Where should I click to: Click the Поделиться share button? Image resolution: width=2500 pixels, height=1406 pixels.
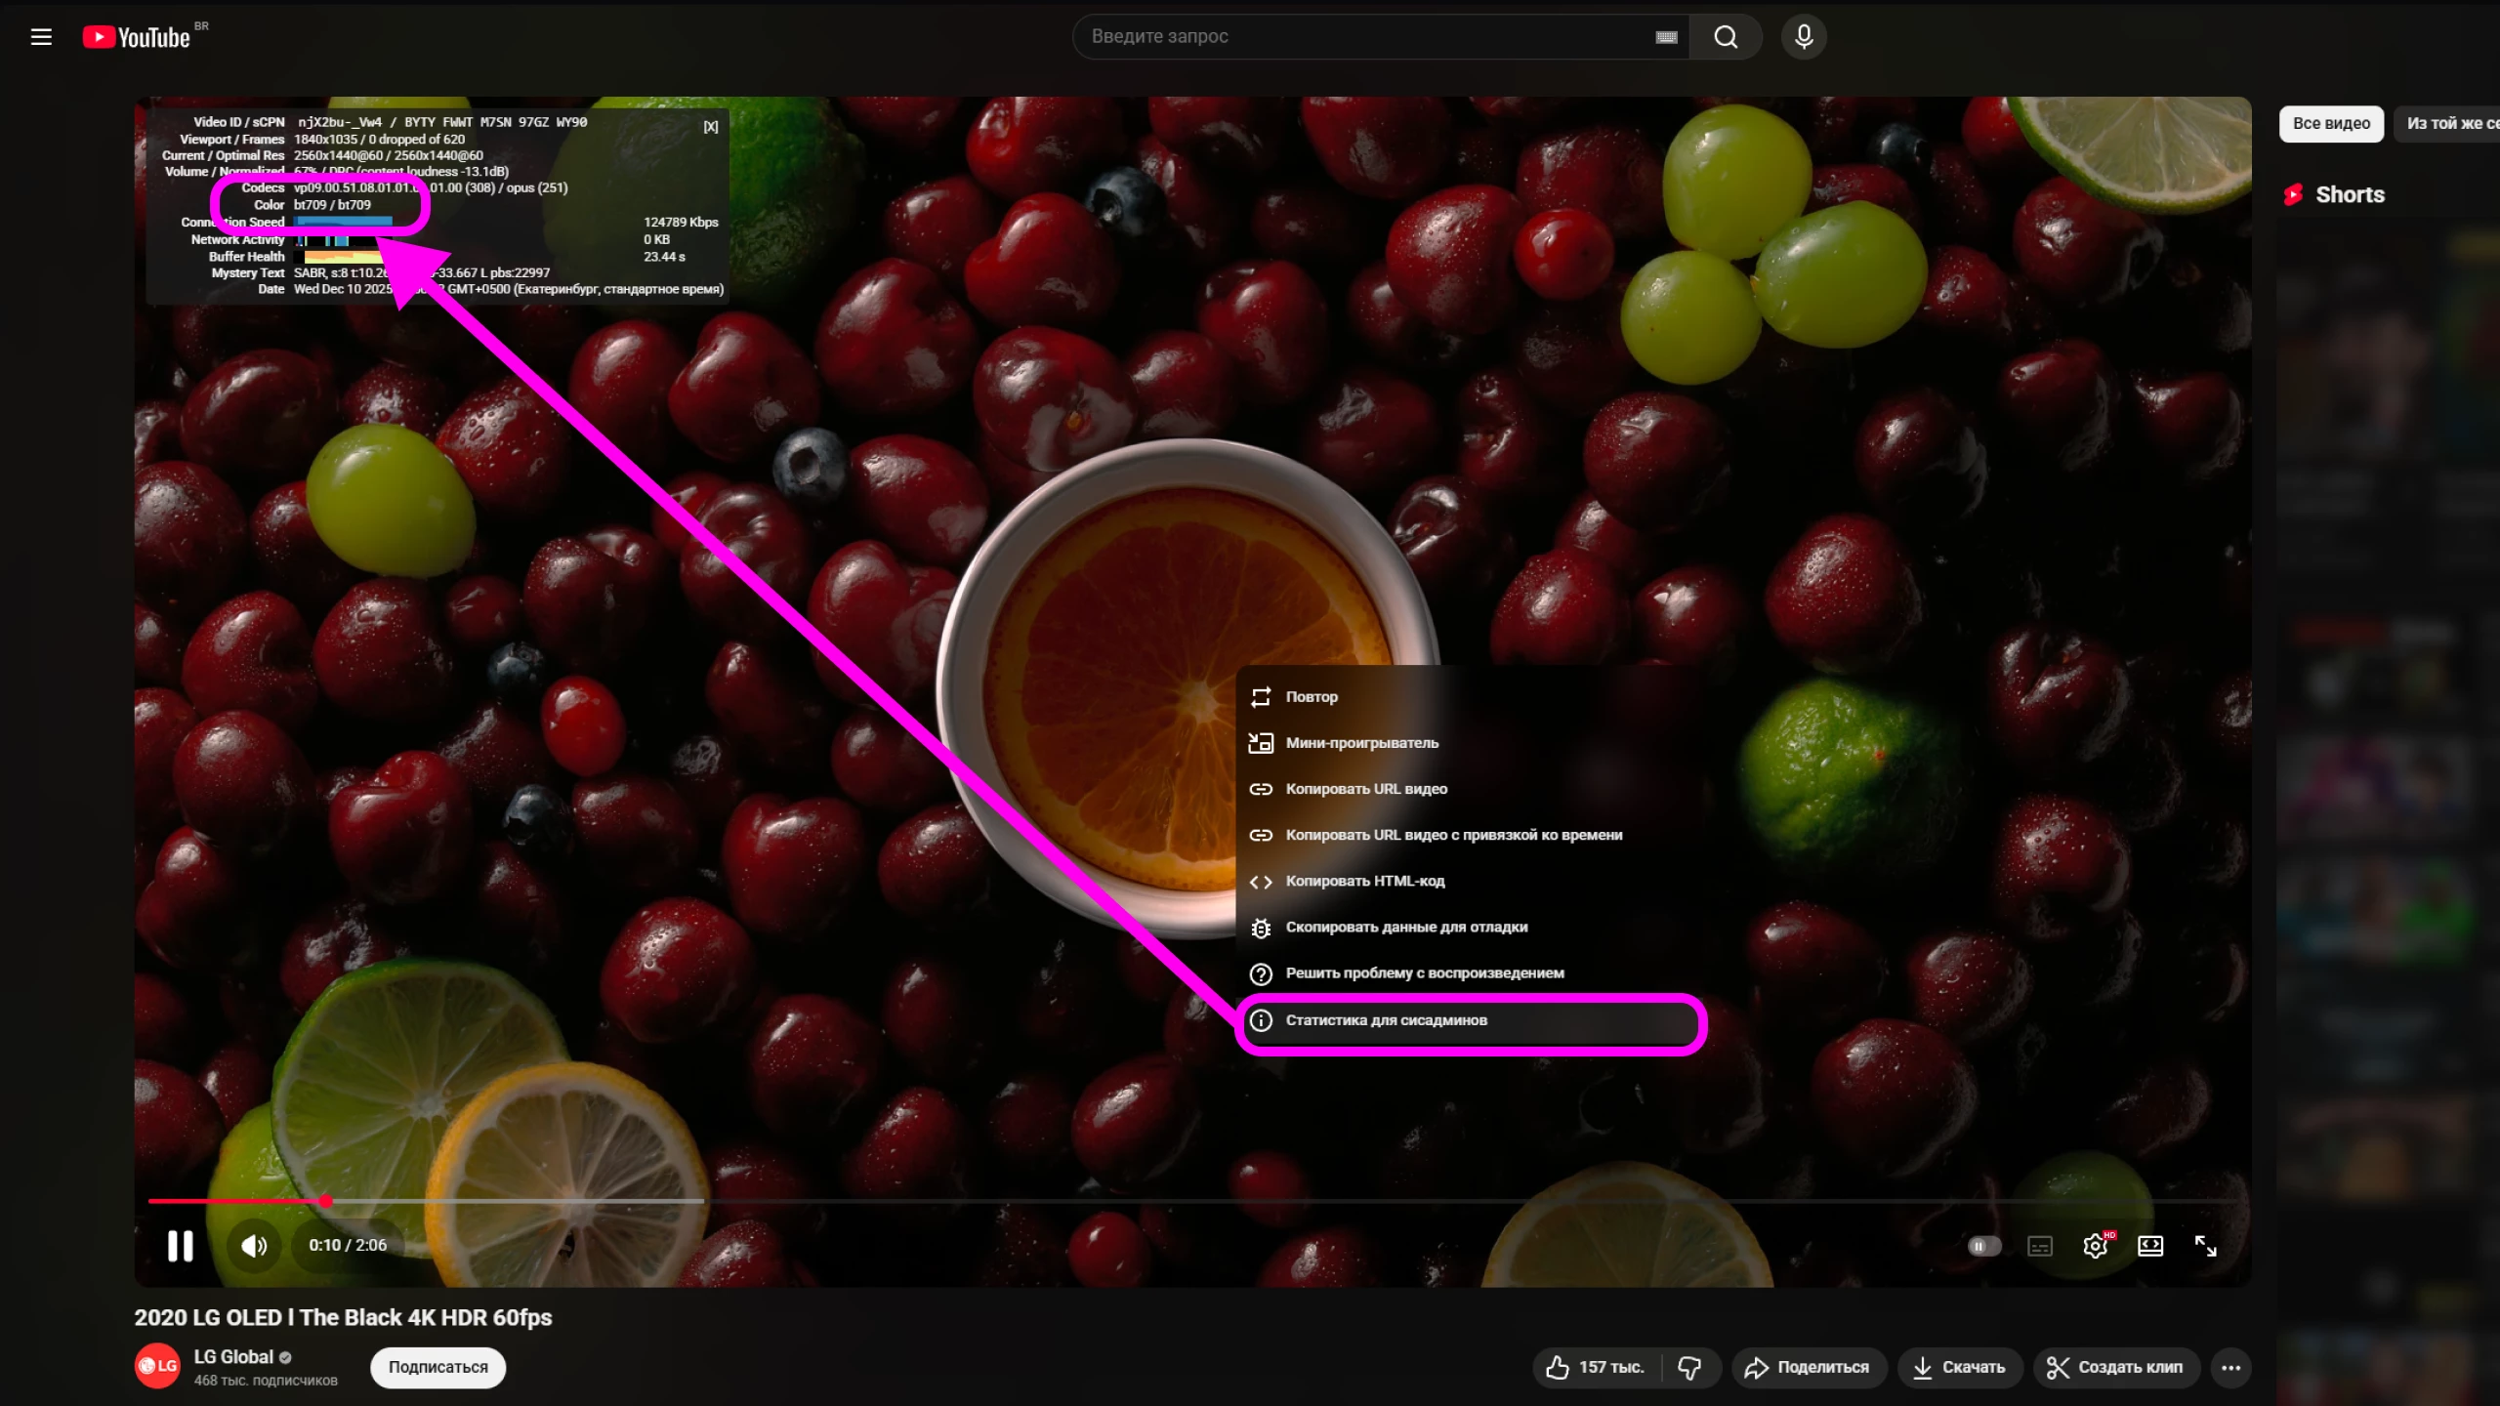pos(1808,1367)
